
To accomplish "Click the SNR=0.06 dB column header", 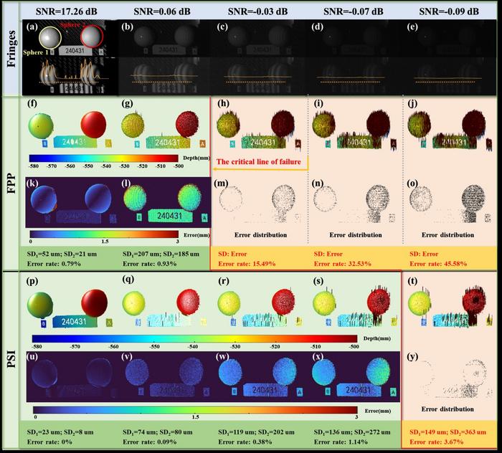I will [x=162, y=12].
